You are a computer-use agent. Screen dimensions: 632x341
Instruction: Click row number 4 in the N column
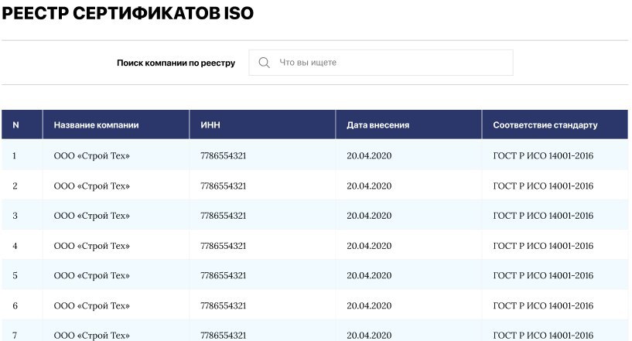click(x=15, y=246)
